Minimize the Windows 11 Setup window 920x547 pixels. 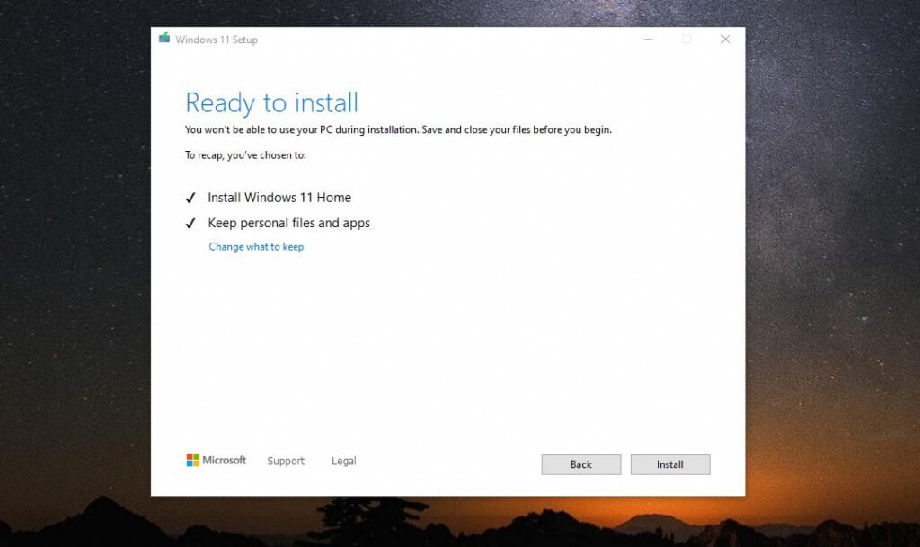(649, 39)
